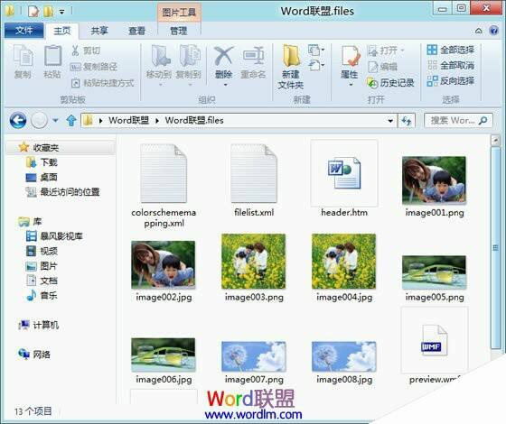Click Select all (全部选择)
506x424 pixels.
(450, 50)
